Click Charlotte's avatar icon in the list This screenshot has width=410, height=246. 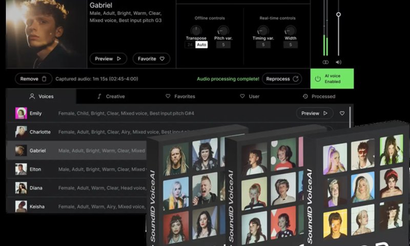(x=21, y=132)
